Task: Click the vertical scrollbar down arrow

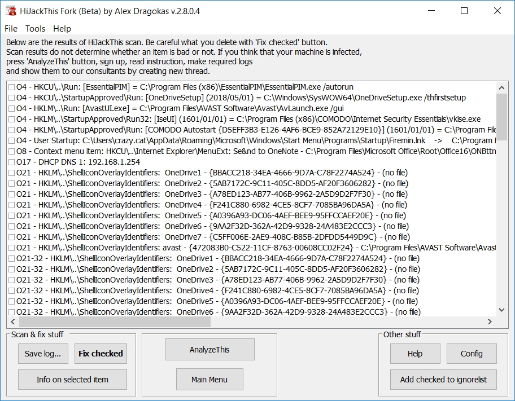Action: click(501, 310)
